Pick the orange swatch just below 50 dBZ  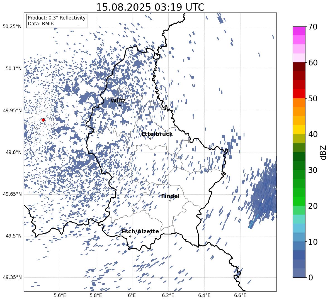(x=299, y=103)
